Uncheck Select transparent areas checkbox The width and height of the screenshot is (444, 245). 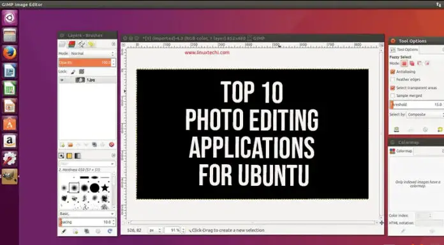click(x=392, y=88)
